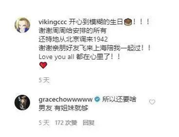Image resolution: width=179 pixels, height=137 pixels.
Task: Open vikingccc's profile picture
Action: (22, 25)
